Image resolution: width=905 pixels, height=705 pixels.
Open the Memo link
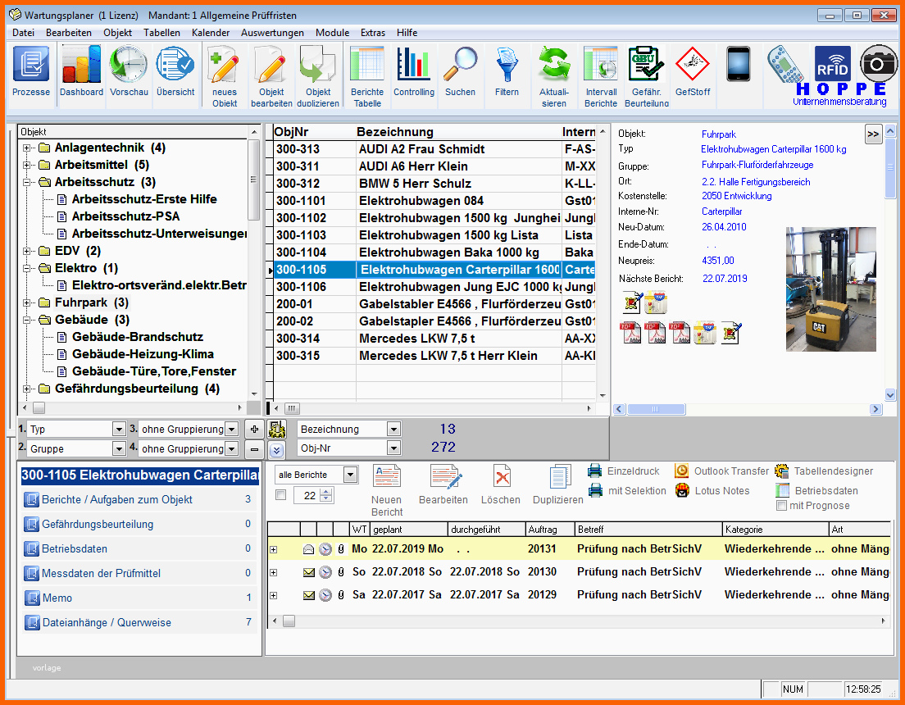tap(57, 598)
